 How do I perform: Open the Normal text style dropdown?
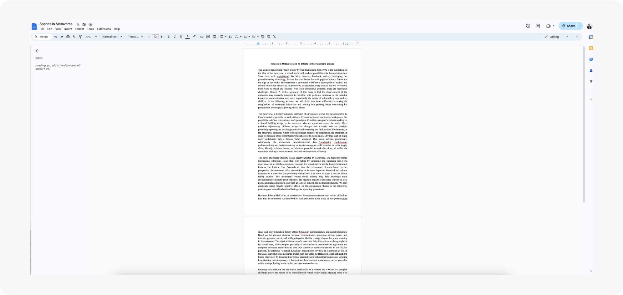click(x=112, y=37)
